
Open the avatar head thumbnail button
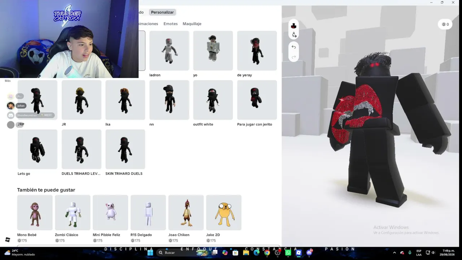point(293,26)
